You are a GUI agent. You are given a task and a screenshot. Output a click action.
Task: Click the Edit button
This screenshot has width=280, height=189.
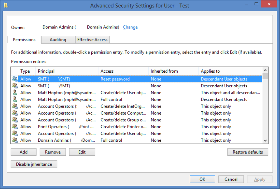click(x=82, y=152)
